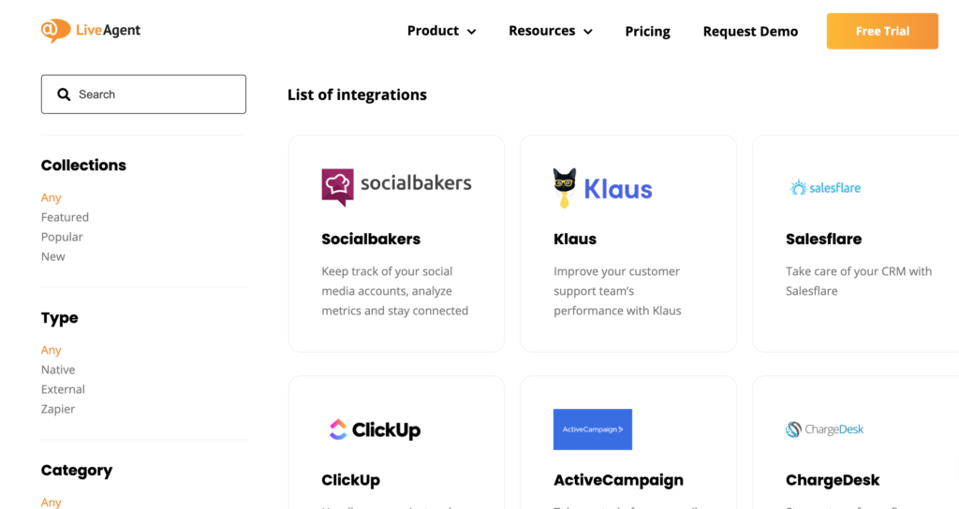Click the ChargeDesk logo

(x=824, y=429)
